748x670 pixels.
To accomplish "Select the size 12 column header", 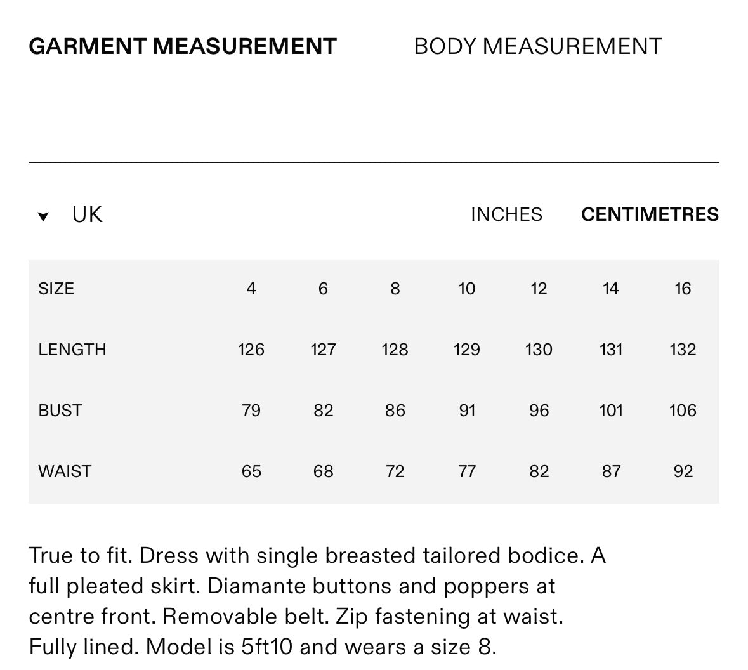I will coord(539,289).
